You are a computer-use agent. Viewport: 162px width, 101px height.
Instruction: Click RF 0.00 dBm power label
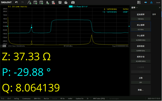(68, 46)
